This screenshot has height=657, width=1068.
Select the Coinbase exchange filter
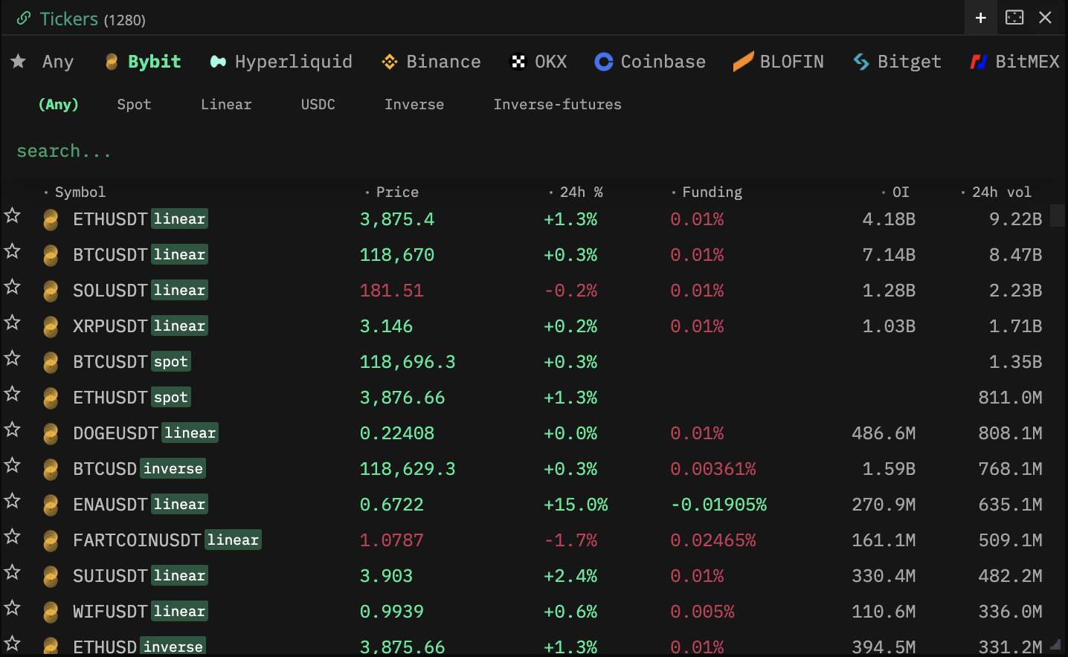pos(650,62)
